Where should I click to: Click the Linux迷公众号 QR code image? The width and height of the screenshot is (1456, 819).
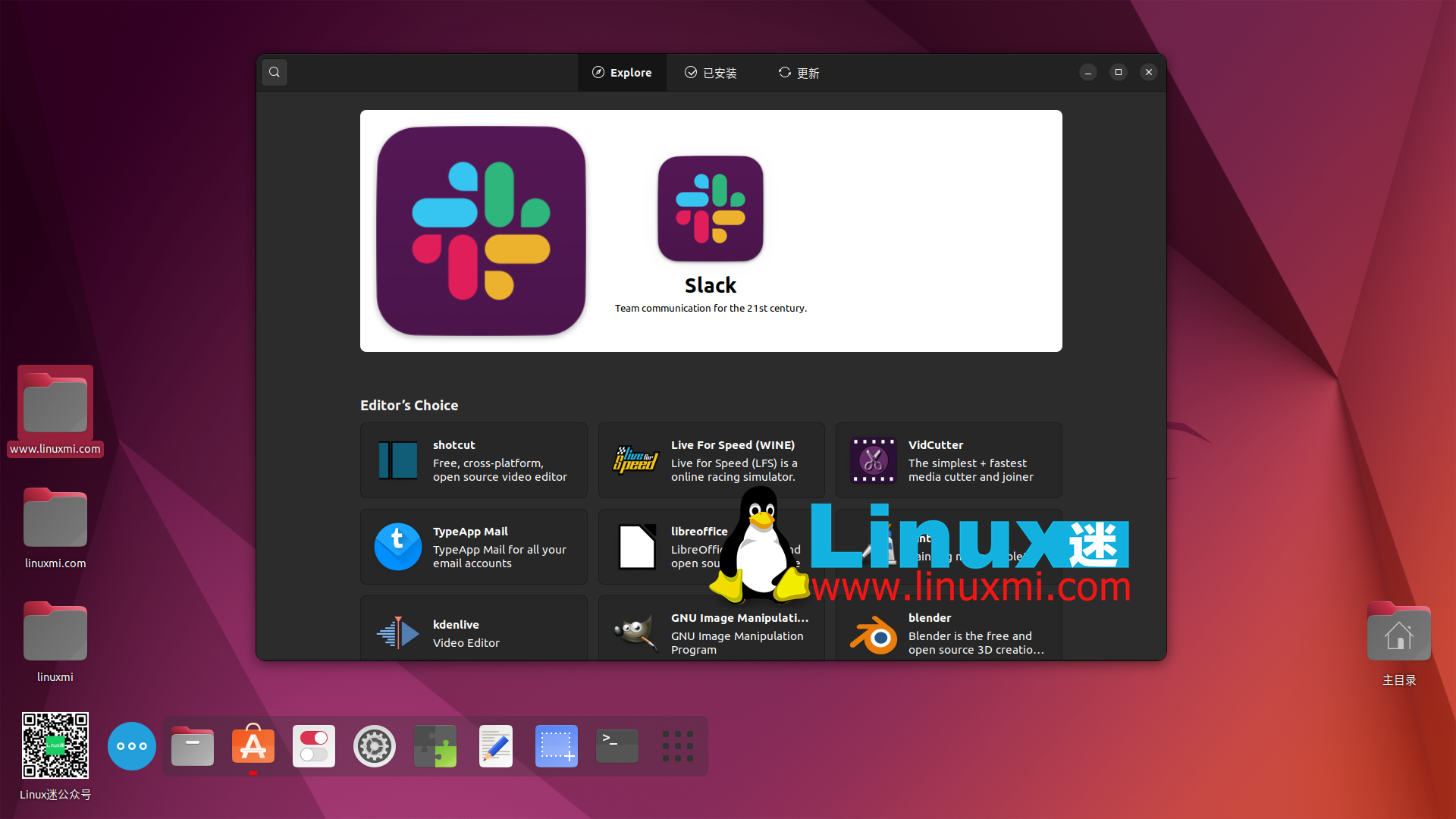coord(55,745)
